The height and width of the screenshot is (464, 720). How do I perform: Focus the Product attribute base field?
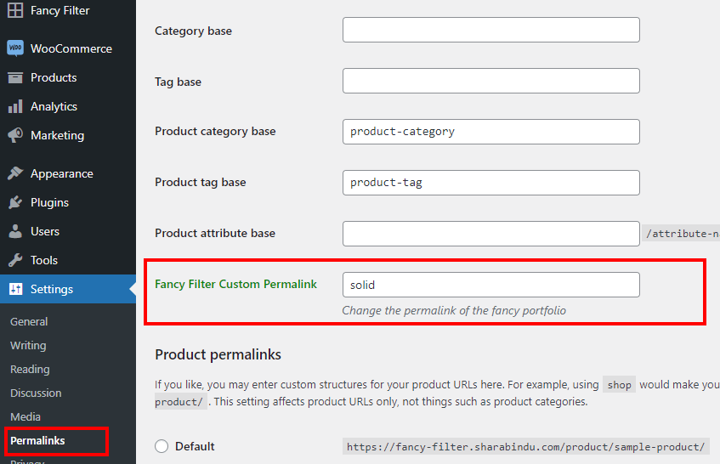[x=490, y=234]
